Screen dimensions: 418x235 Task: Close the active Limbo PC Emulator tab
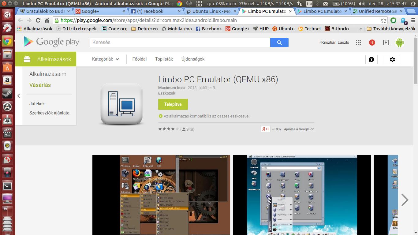tap(290, 11)
